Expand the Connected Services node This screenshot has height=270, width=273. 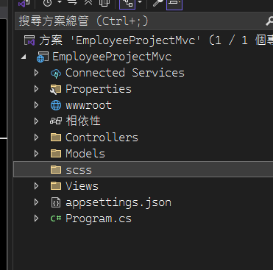(x=37, y=73)
